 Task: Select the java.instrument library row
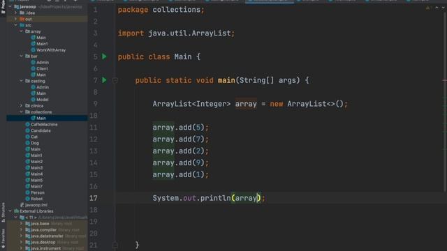(x=47, y=248)
